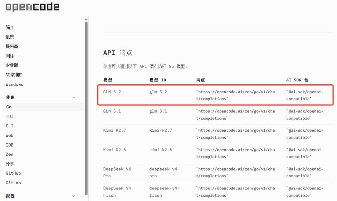Collapse the 使用 section chevron

pyautogui.click(x=74, y=97)
